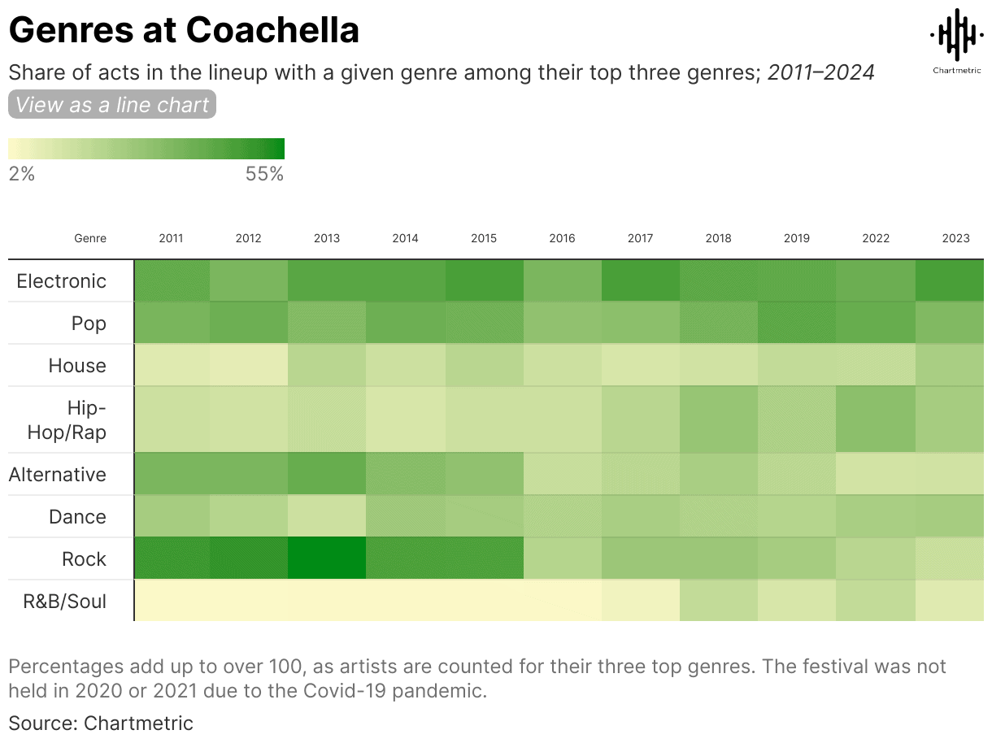Click the House genre cell for 2011
Viewport: 992px width, 743px height.
[x=171, y=365]
